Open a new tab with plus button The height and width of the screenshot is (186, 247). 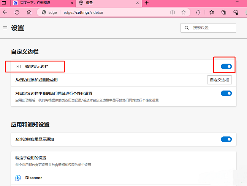coord(147,3)
